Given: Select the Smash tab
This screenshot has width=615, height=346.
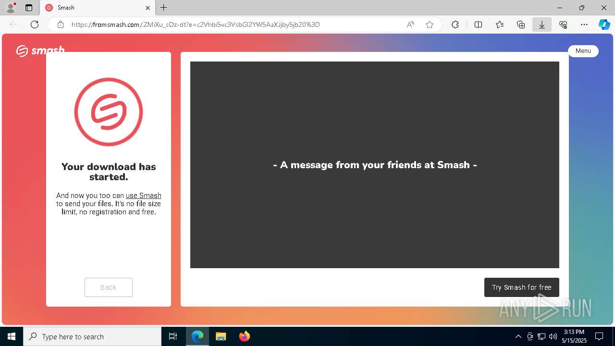Looking at the screenshot, I should pos(98,8).
